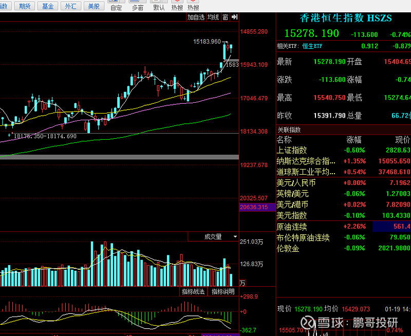
Task: Switch to the 基金 funds tab
Action: (48, 6)
